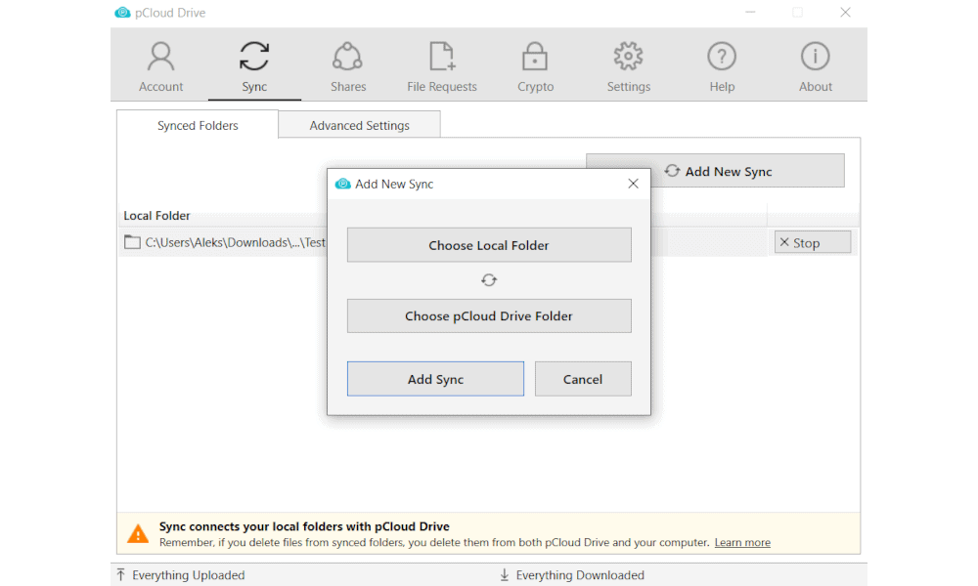Click Everything Uploaded status
Image resolution: width=978 pixels, height=586 pixels.
click(189, 575)
